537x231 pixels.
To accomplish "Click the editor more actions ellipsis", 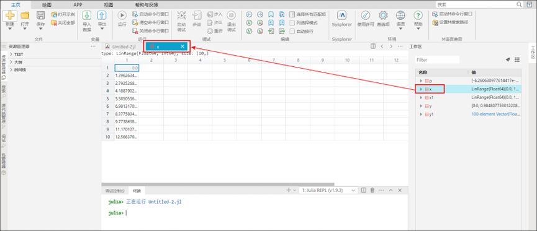I will tap(400, 46).
